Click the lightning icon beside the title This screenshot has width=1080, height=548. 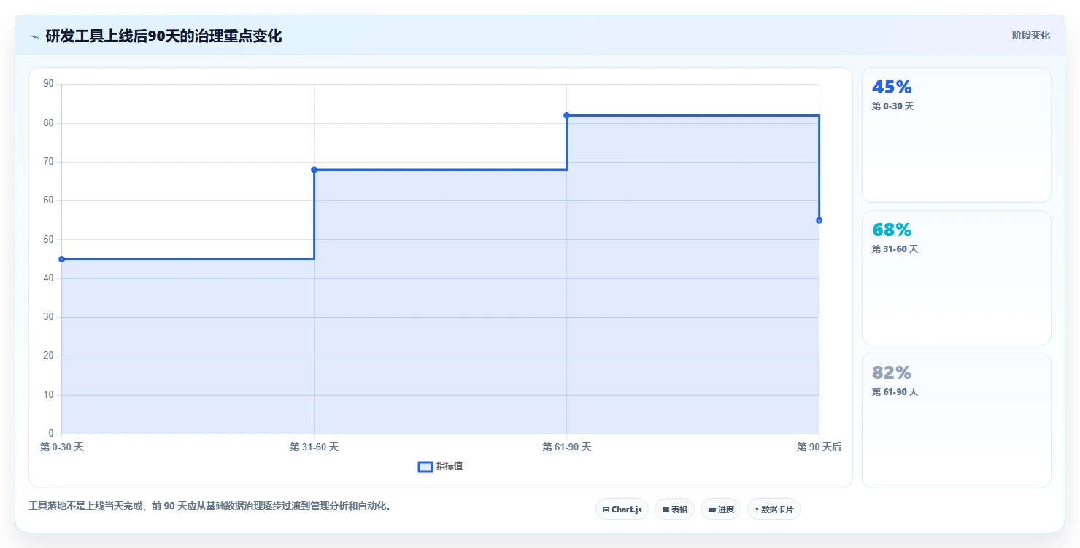(34, 36)
